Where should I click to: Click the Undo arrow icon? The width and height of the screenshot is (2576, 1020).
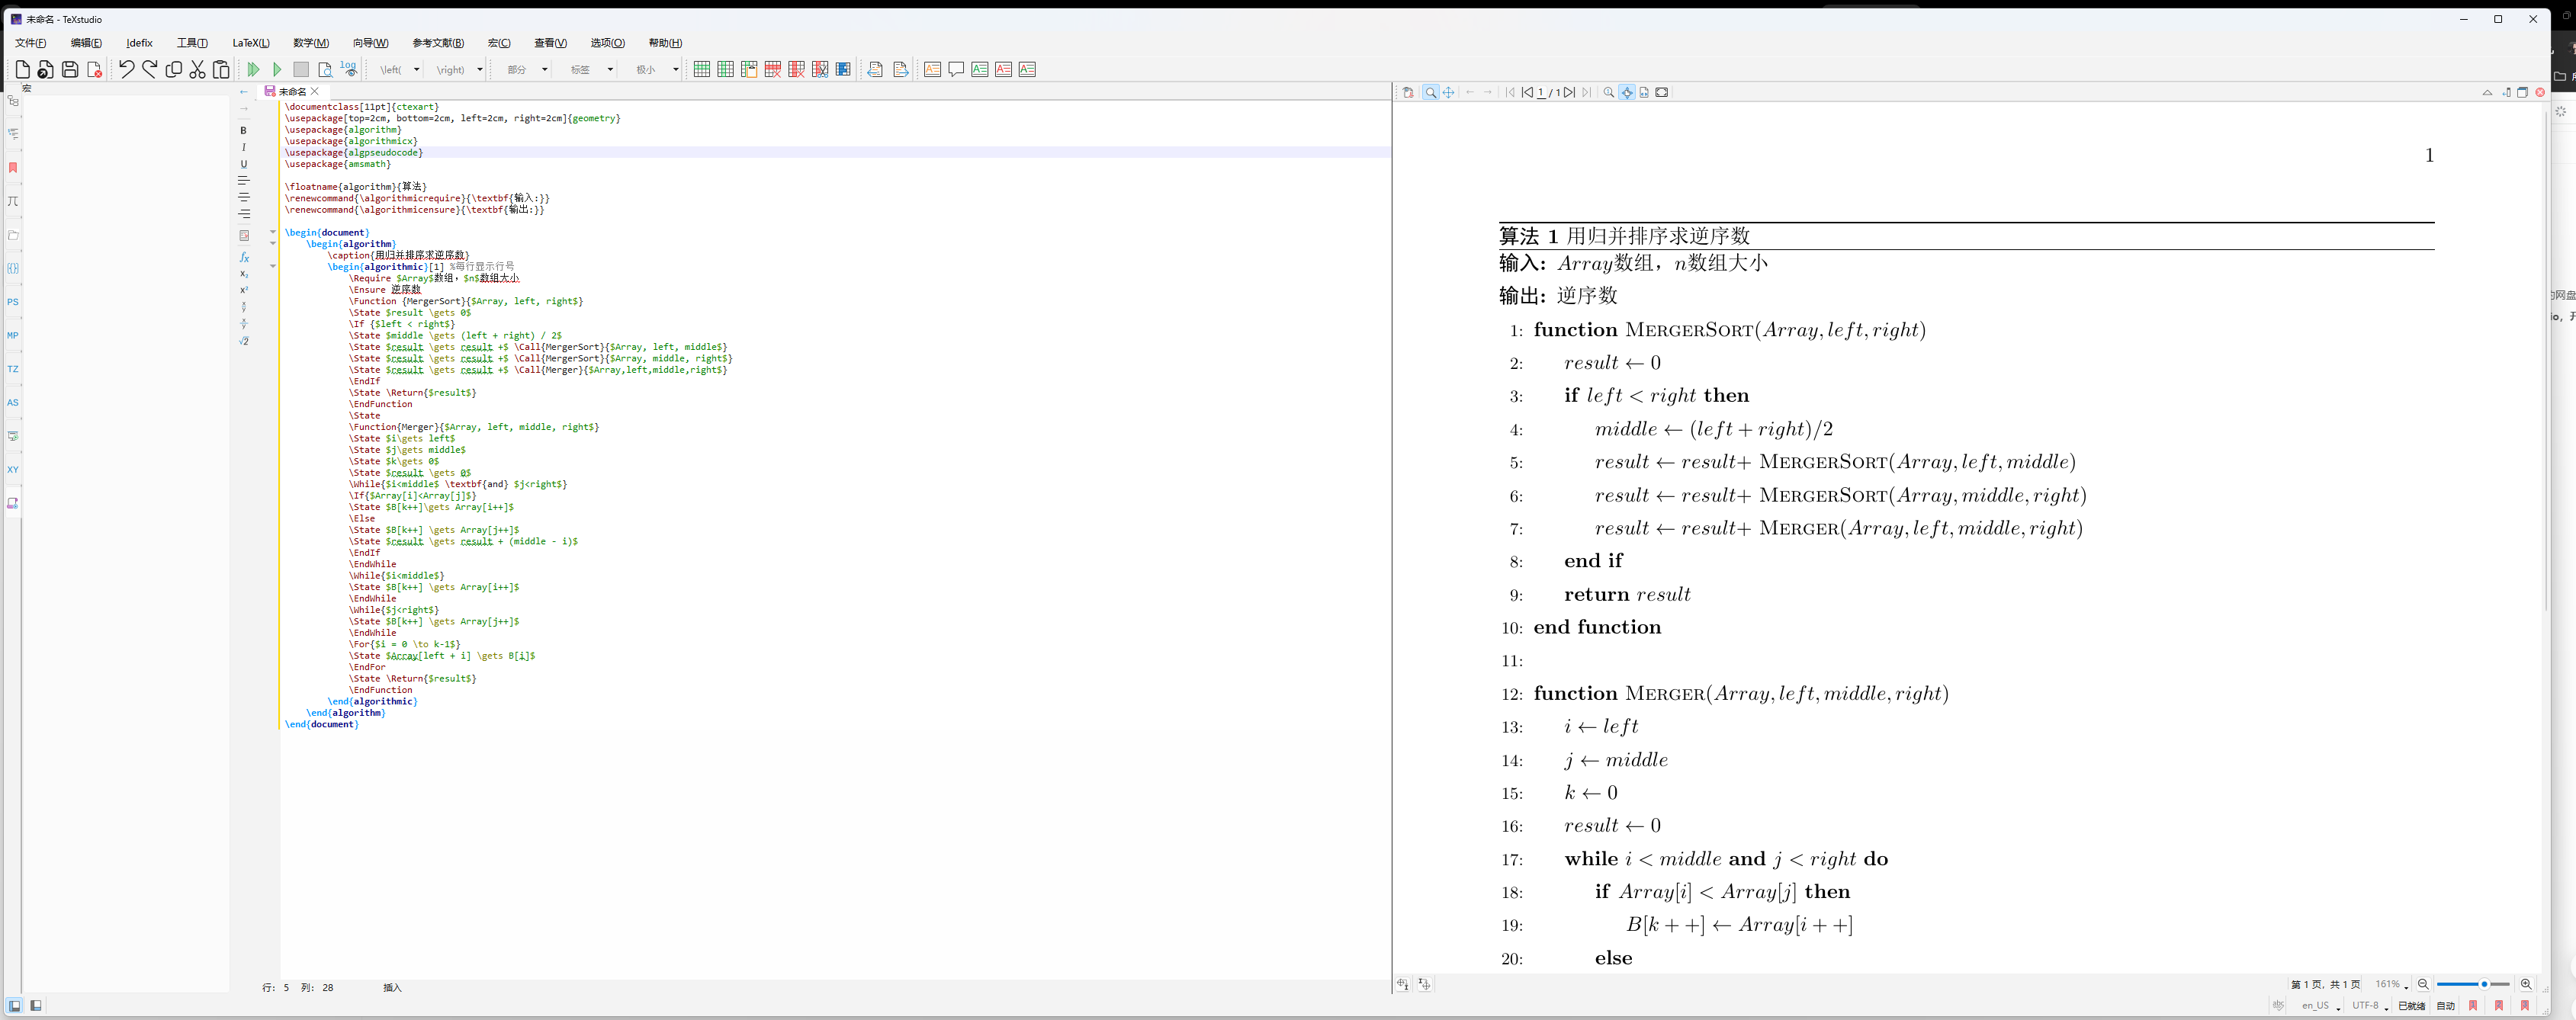pyautogui.click(x=126, y=69)
